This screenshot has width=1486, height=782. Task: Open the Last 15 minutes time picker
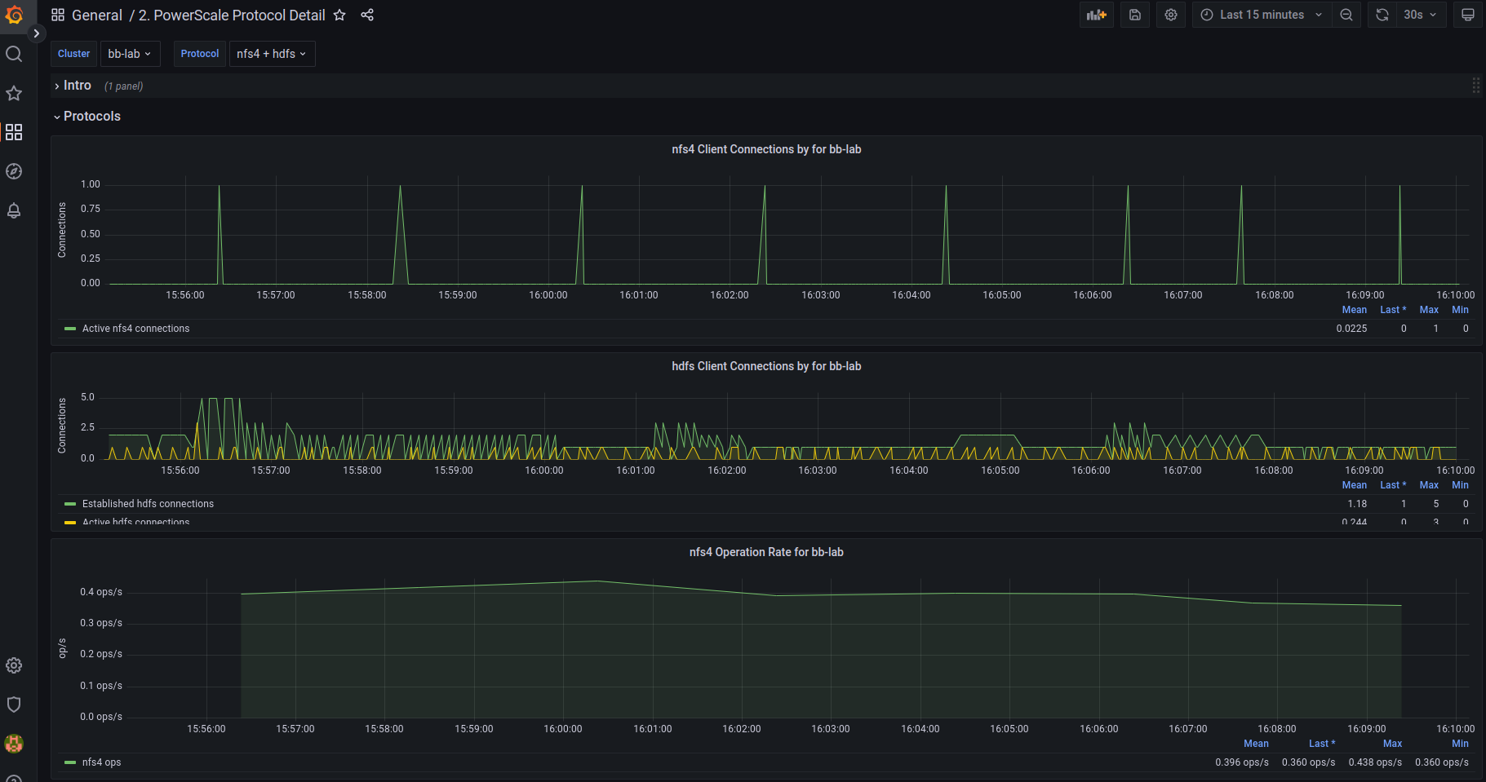click(1262, 15)
